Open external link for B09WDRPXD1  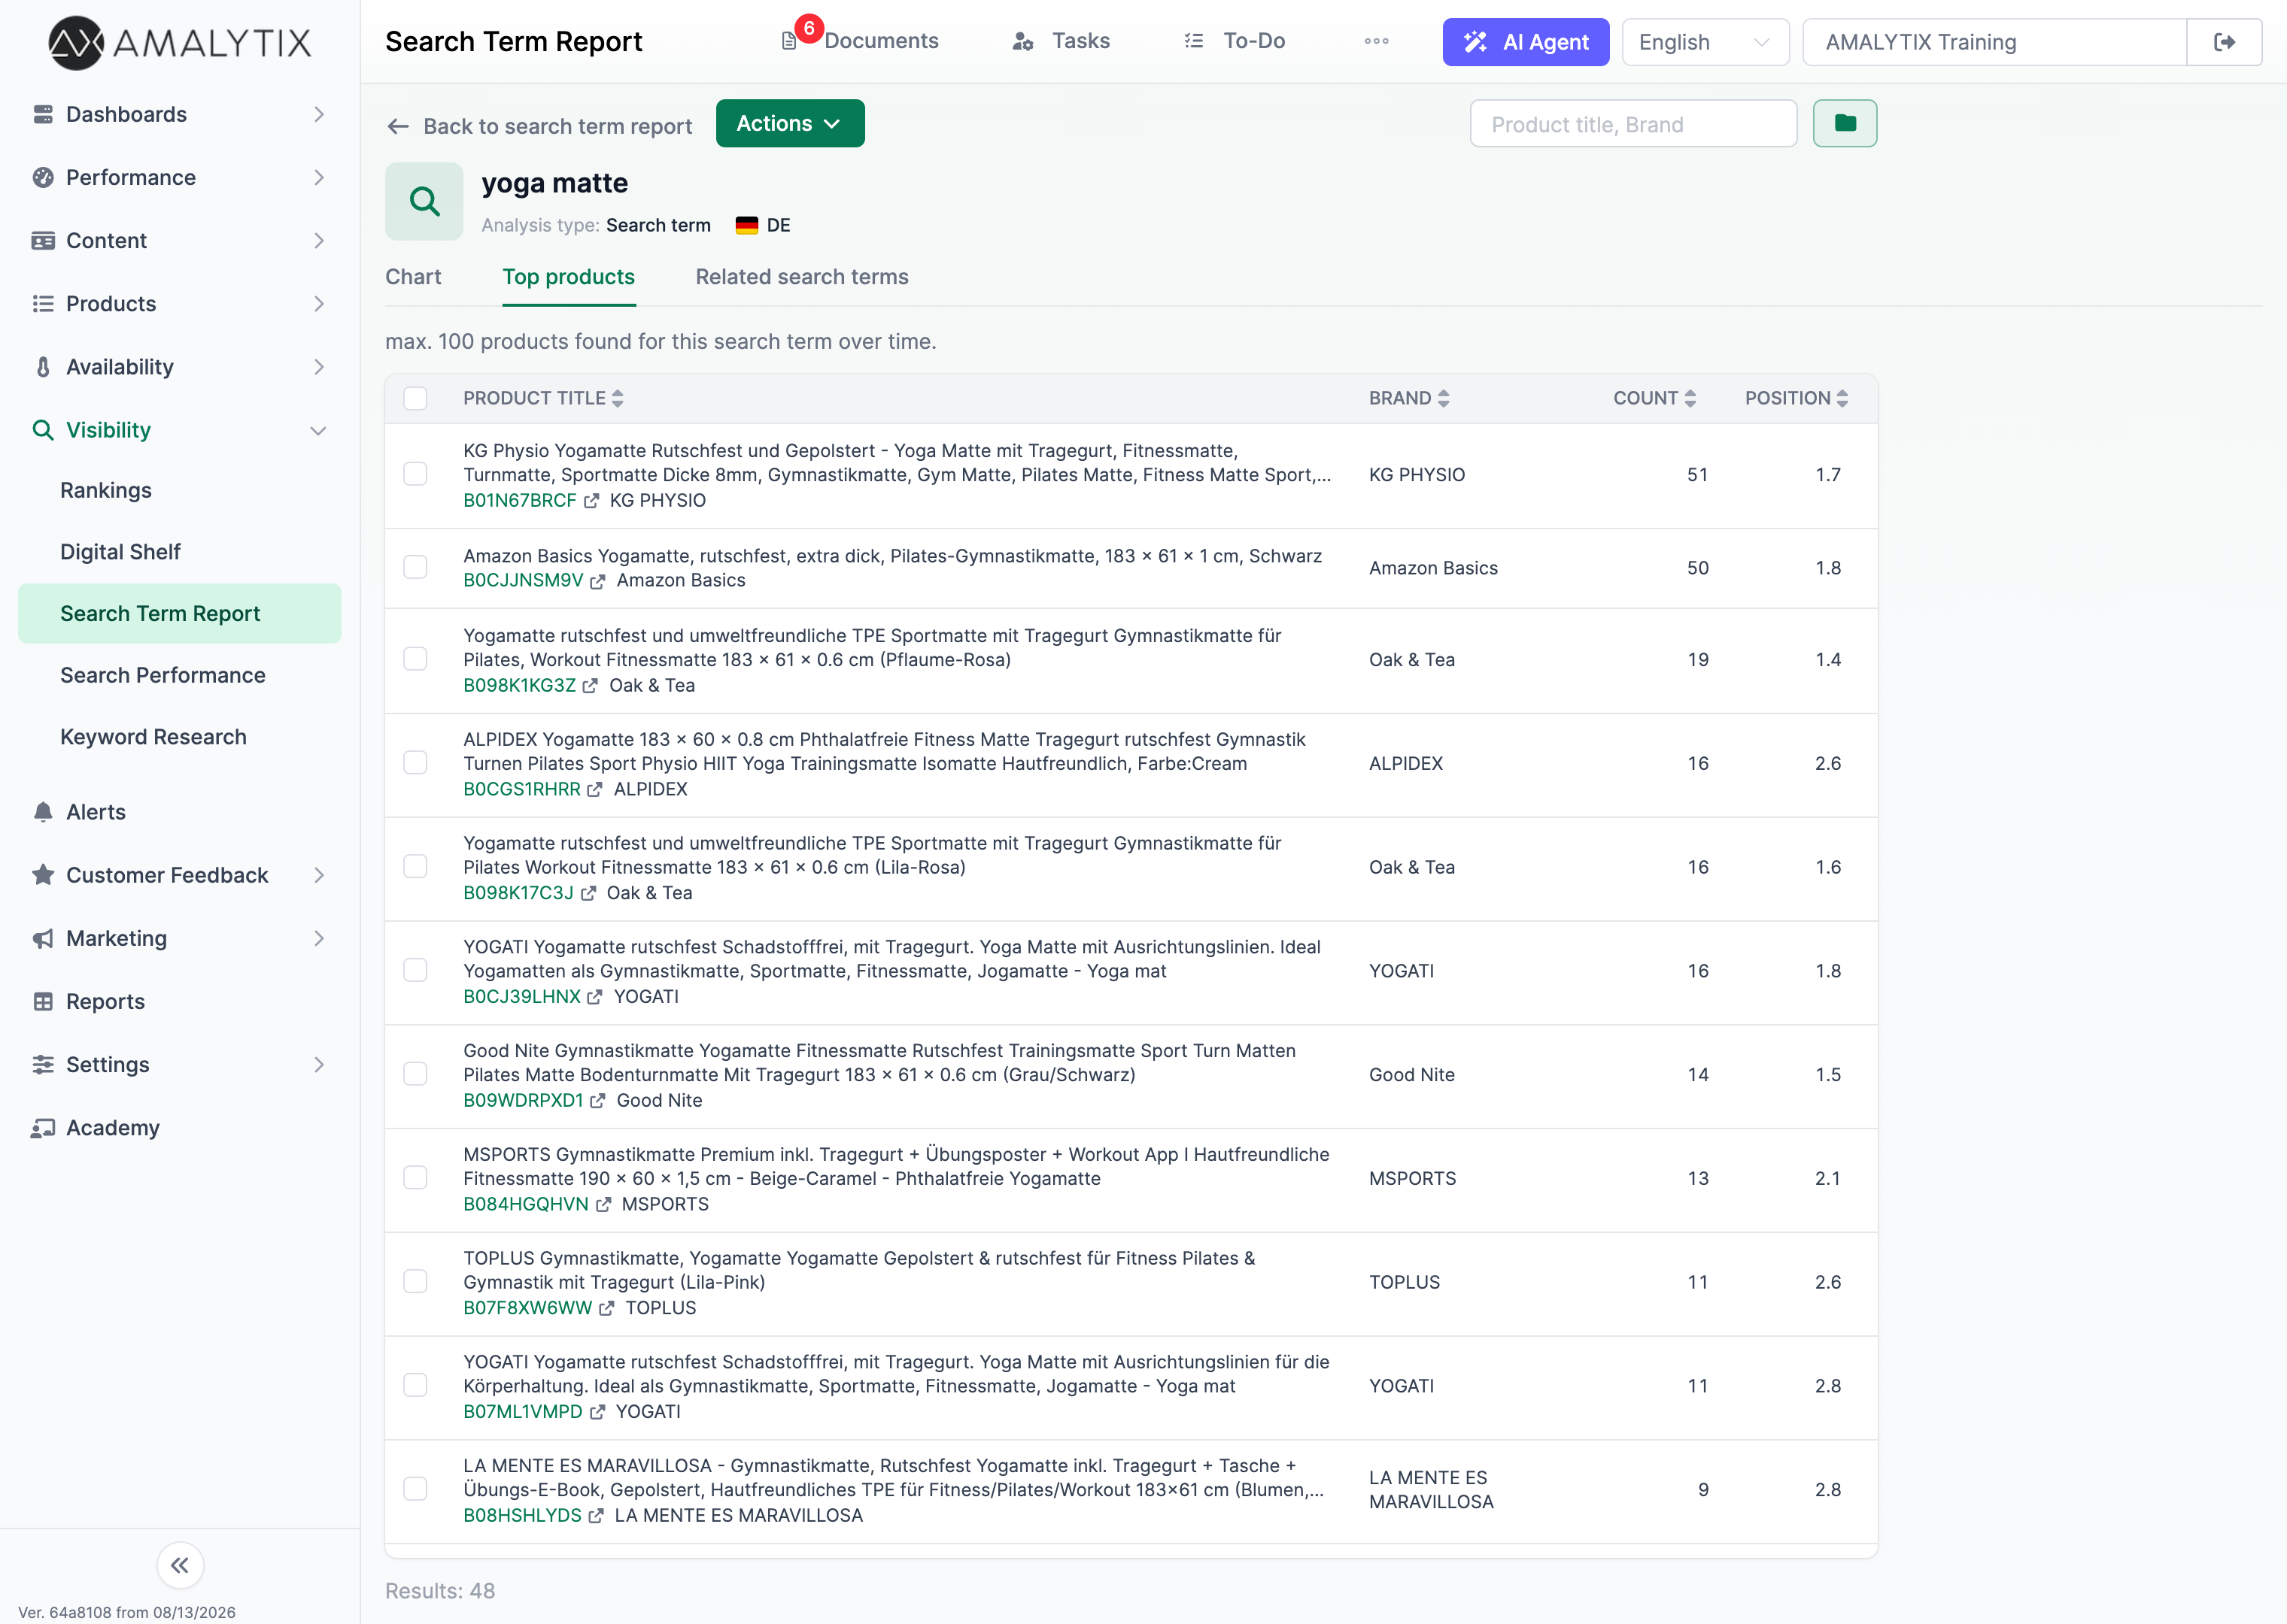(x=597, y=1101)
